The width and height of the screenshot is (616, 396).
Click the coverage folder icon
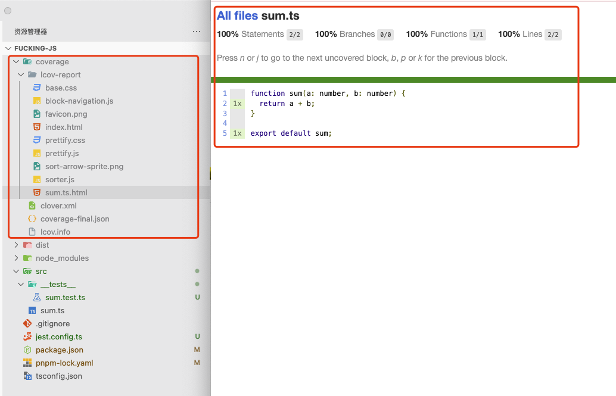point(27,62)
